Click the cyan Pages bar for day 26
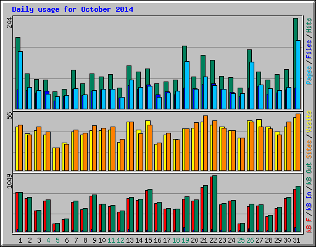This screenshot has width=316, height=247. (x=252, y=85)
